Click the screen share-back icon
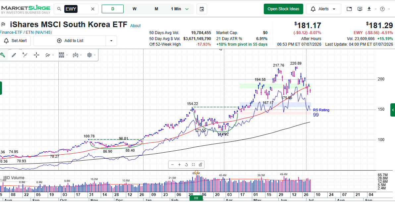This screenshot has width=395, height=202. pyautogui.click(x=360, y=9)
